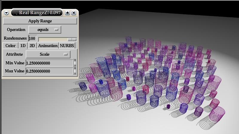Click the Operation label text
The height and width of the screenshot is (134, 239).
coord(16,29)
